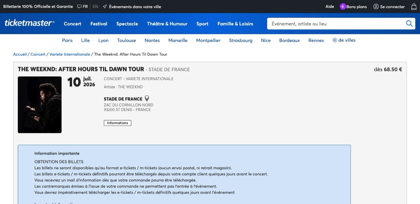Go to the Ticketmaster logo homepage

[29, 23]
